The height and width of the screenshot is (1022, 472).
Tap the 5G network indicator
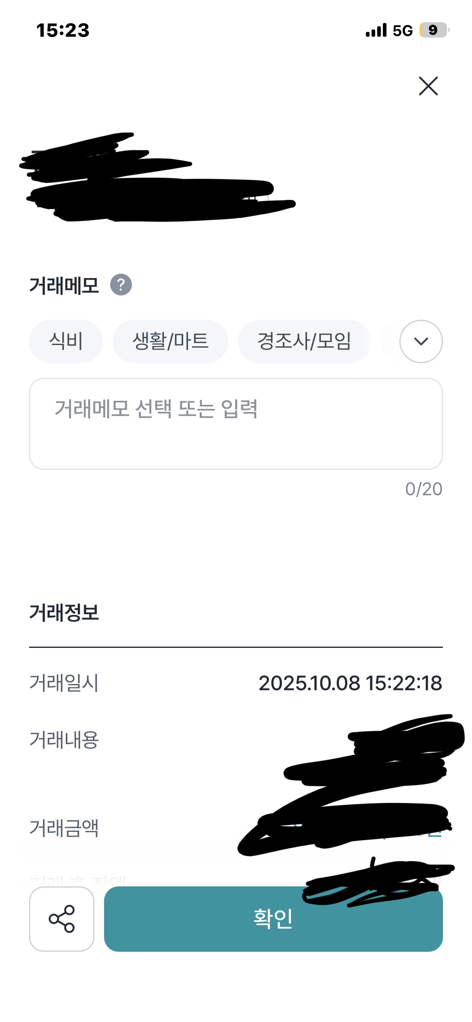coord(403,31)
